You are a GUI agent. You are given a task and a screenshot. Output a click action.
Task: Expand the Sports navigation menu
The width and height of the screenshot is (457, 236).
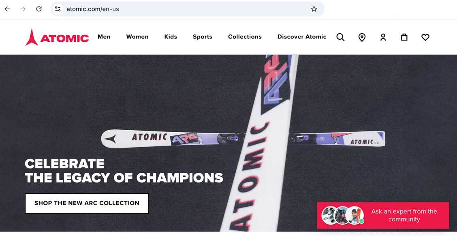coord(203,37)
